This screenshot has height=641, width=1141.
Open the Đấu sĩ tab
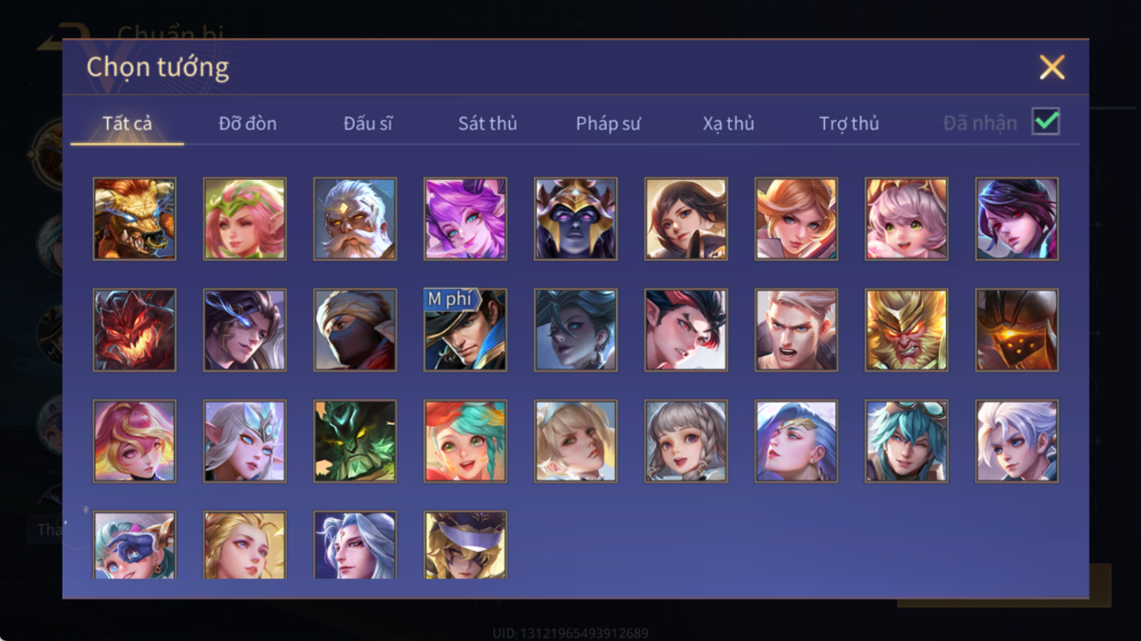pos(368,124)
